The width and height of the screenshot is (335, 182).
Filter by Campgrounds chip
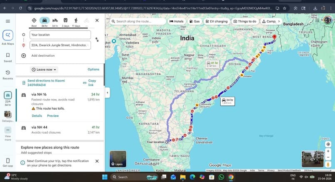[x=269, y=21]
